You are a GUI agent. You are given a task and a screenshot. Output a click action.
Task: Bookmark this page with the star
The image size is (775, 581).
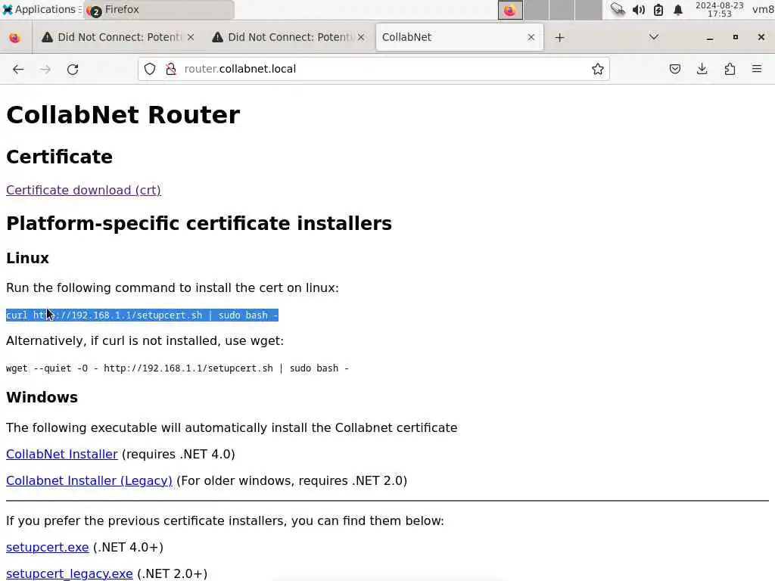(598, 69)
